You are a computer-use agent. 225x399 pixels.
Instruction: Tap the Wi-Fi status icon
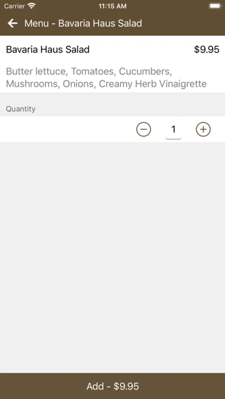[x=32, y=6]
